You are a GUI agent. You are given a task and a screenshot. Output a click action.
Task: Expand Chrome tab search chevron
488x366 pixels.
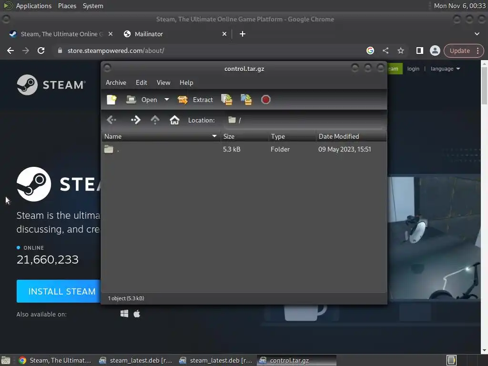pos(477,34)
